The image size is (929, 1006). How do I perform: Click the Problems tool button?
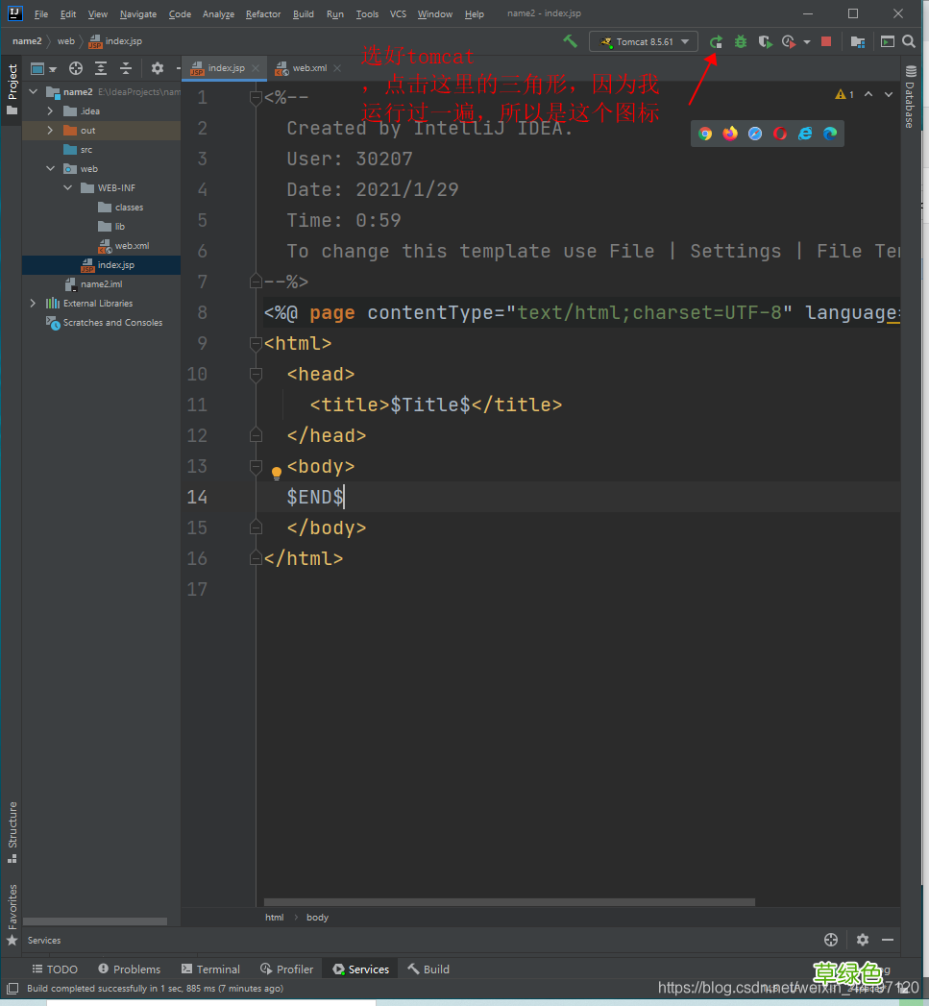pos(129,969)
